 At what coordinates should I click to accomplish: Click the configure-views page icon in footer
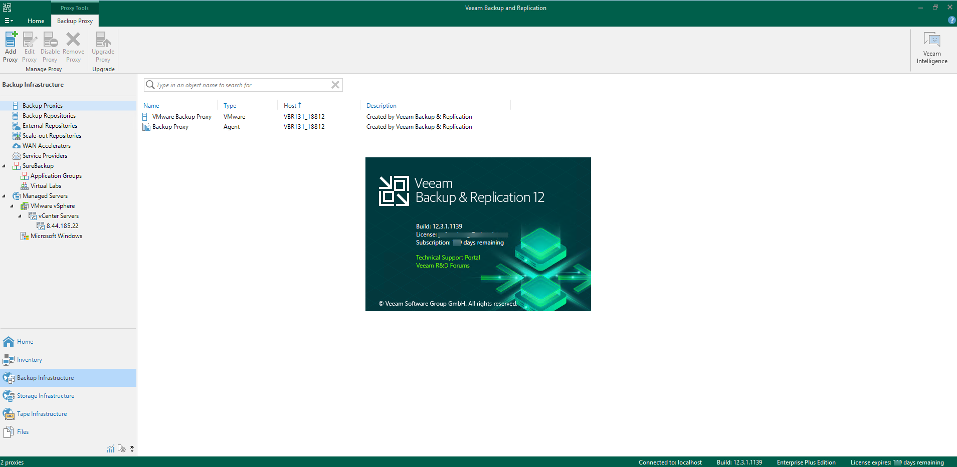click(x=122, y=448)
